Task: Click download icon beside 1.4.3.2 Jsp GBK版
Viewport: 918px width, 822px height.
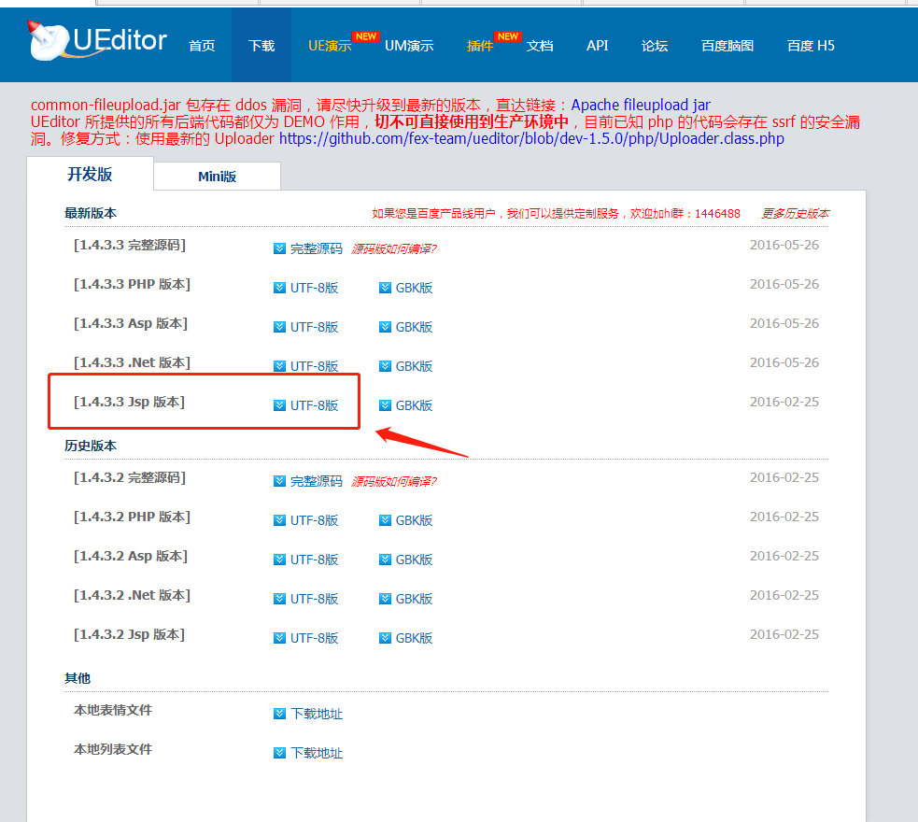Action: point(385,638)
